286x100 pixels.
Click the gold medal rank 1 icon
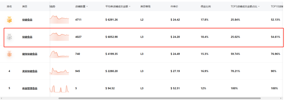(x=9, y=20)
